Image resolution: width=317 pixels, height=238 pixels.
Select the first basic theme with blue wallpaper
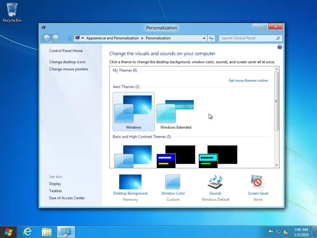tap(133, 156)
